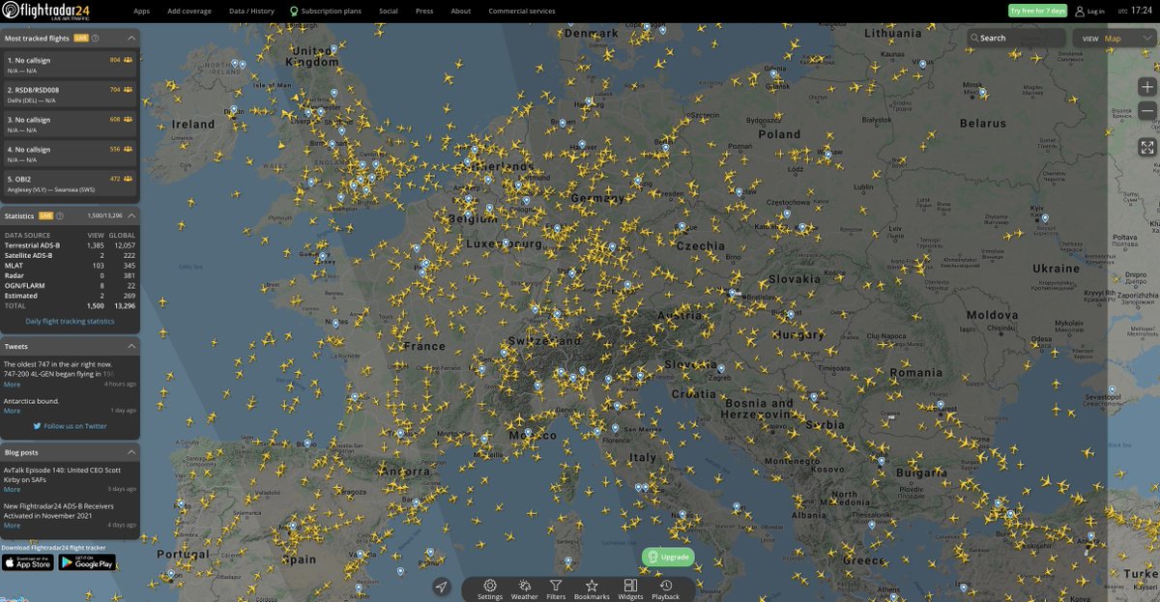
Task: Open Daily flight tracking statistics link
Action: pyautogui.click(x=70, y=321)
